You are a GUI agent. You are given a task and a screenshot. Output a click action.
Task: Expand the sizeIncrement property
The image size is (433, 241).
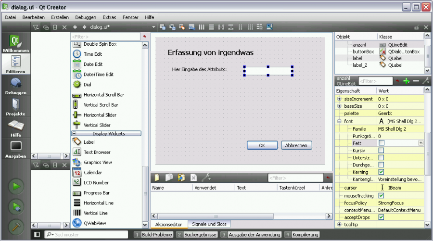(340, 99)
